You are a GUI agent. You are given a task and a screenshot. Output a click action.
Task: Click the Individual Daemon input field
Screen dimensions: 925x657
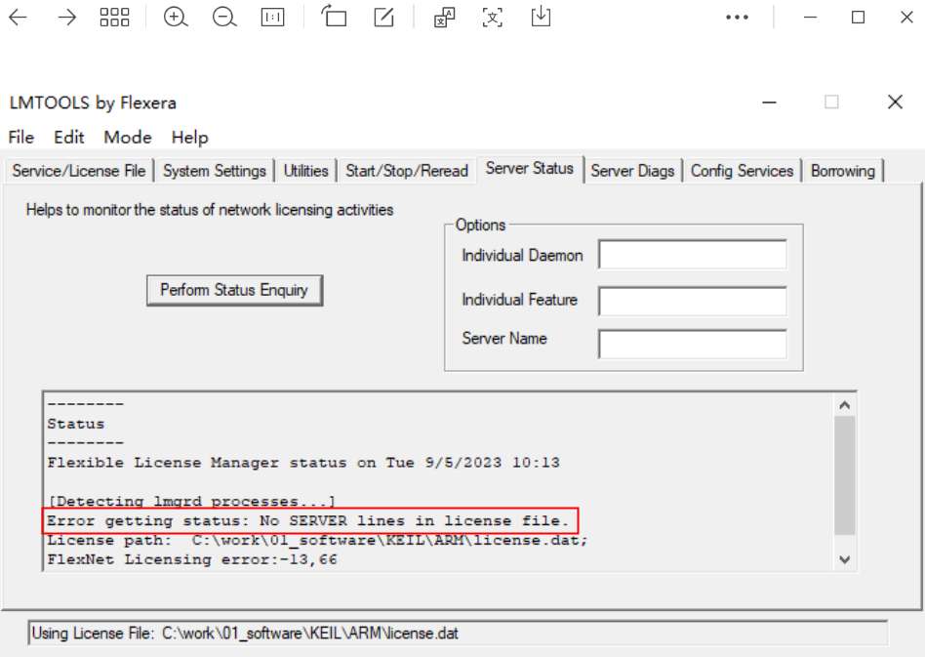click(692, 255)
